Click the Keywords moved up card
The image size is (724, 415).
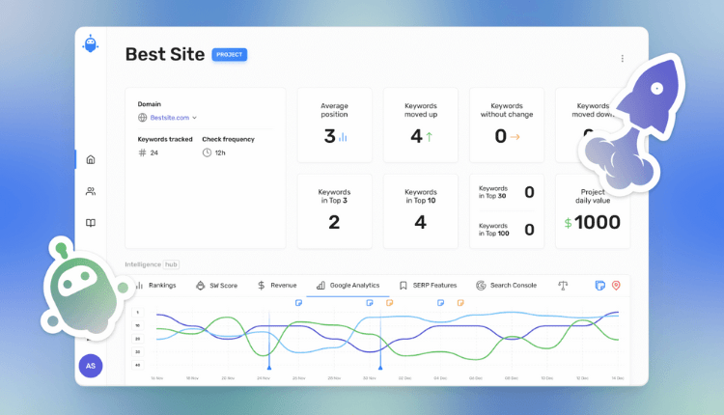(x=421, y=125)
